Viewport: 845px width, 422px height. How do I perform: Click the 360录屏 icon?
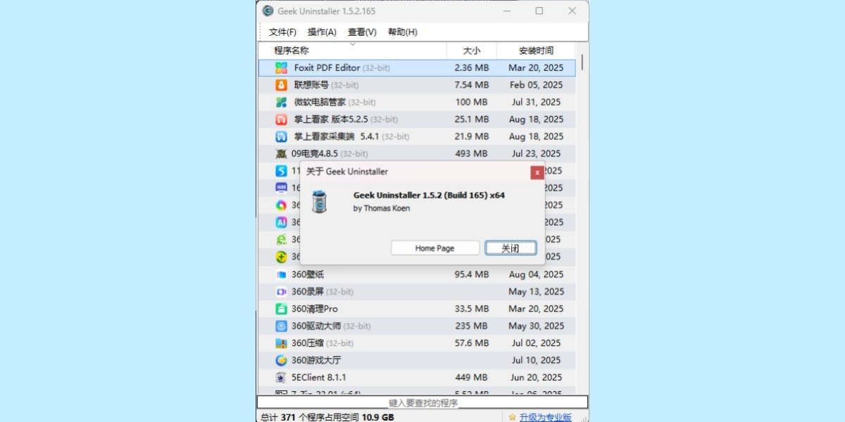click(281, 291)
